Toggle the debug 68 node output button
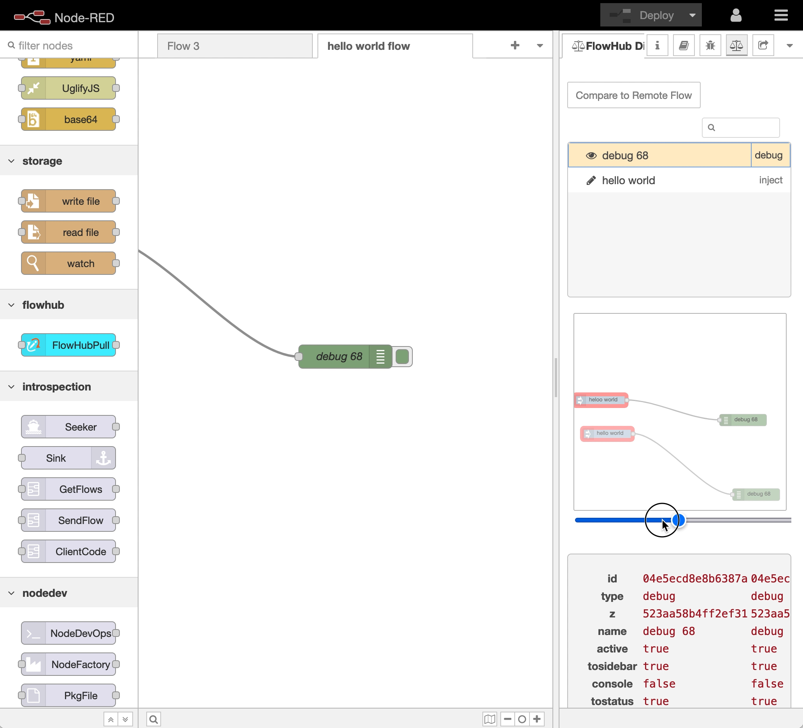The height and width of the screenshot is (728, 803). [x=402, y=356]
